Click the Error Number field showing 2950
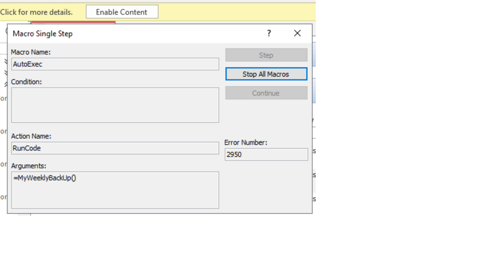 point(266,155)
